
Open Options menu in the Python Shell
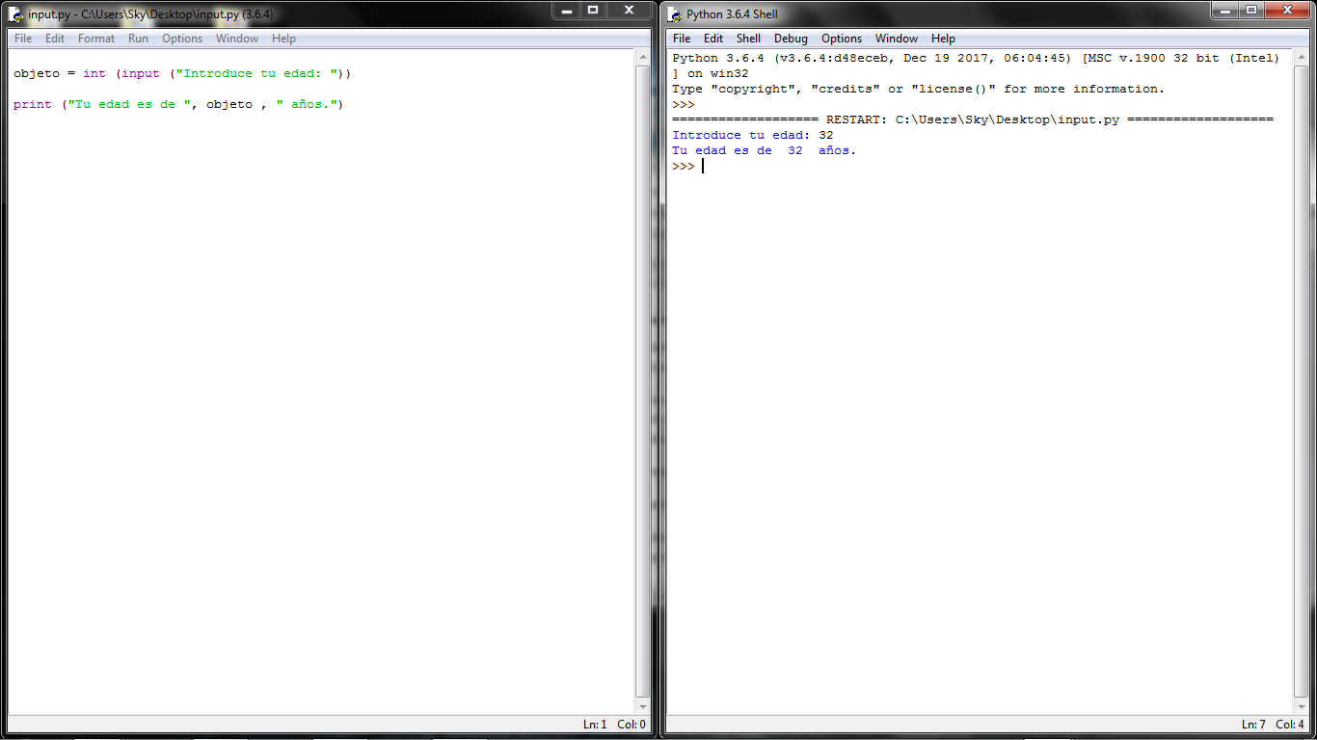(x=842, y=39)
